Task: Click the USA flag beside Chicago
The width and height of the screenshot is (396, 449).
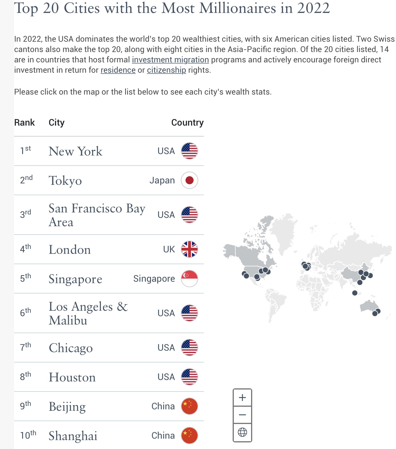Action: pyautogui.click(x=189, y=348)
